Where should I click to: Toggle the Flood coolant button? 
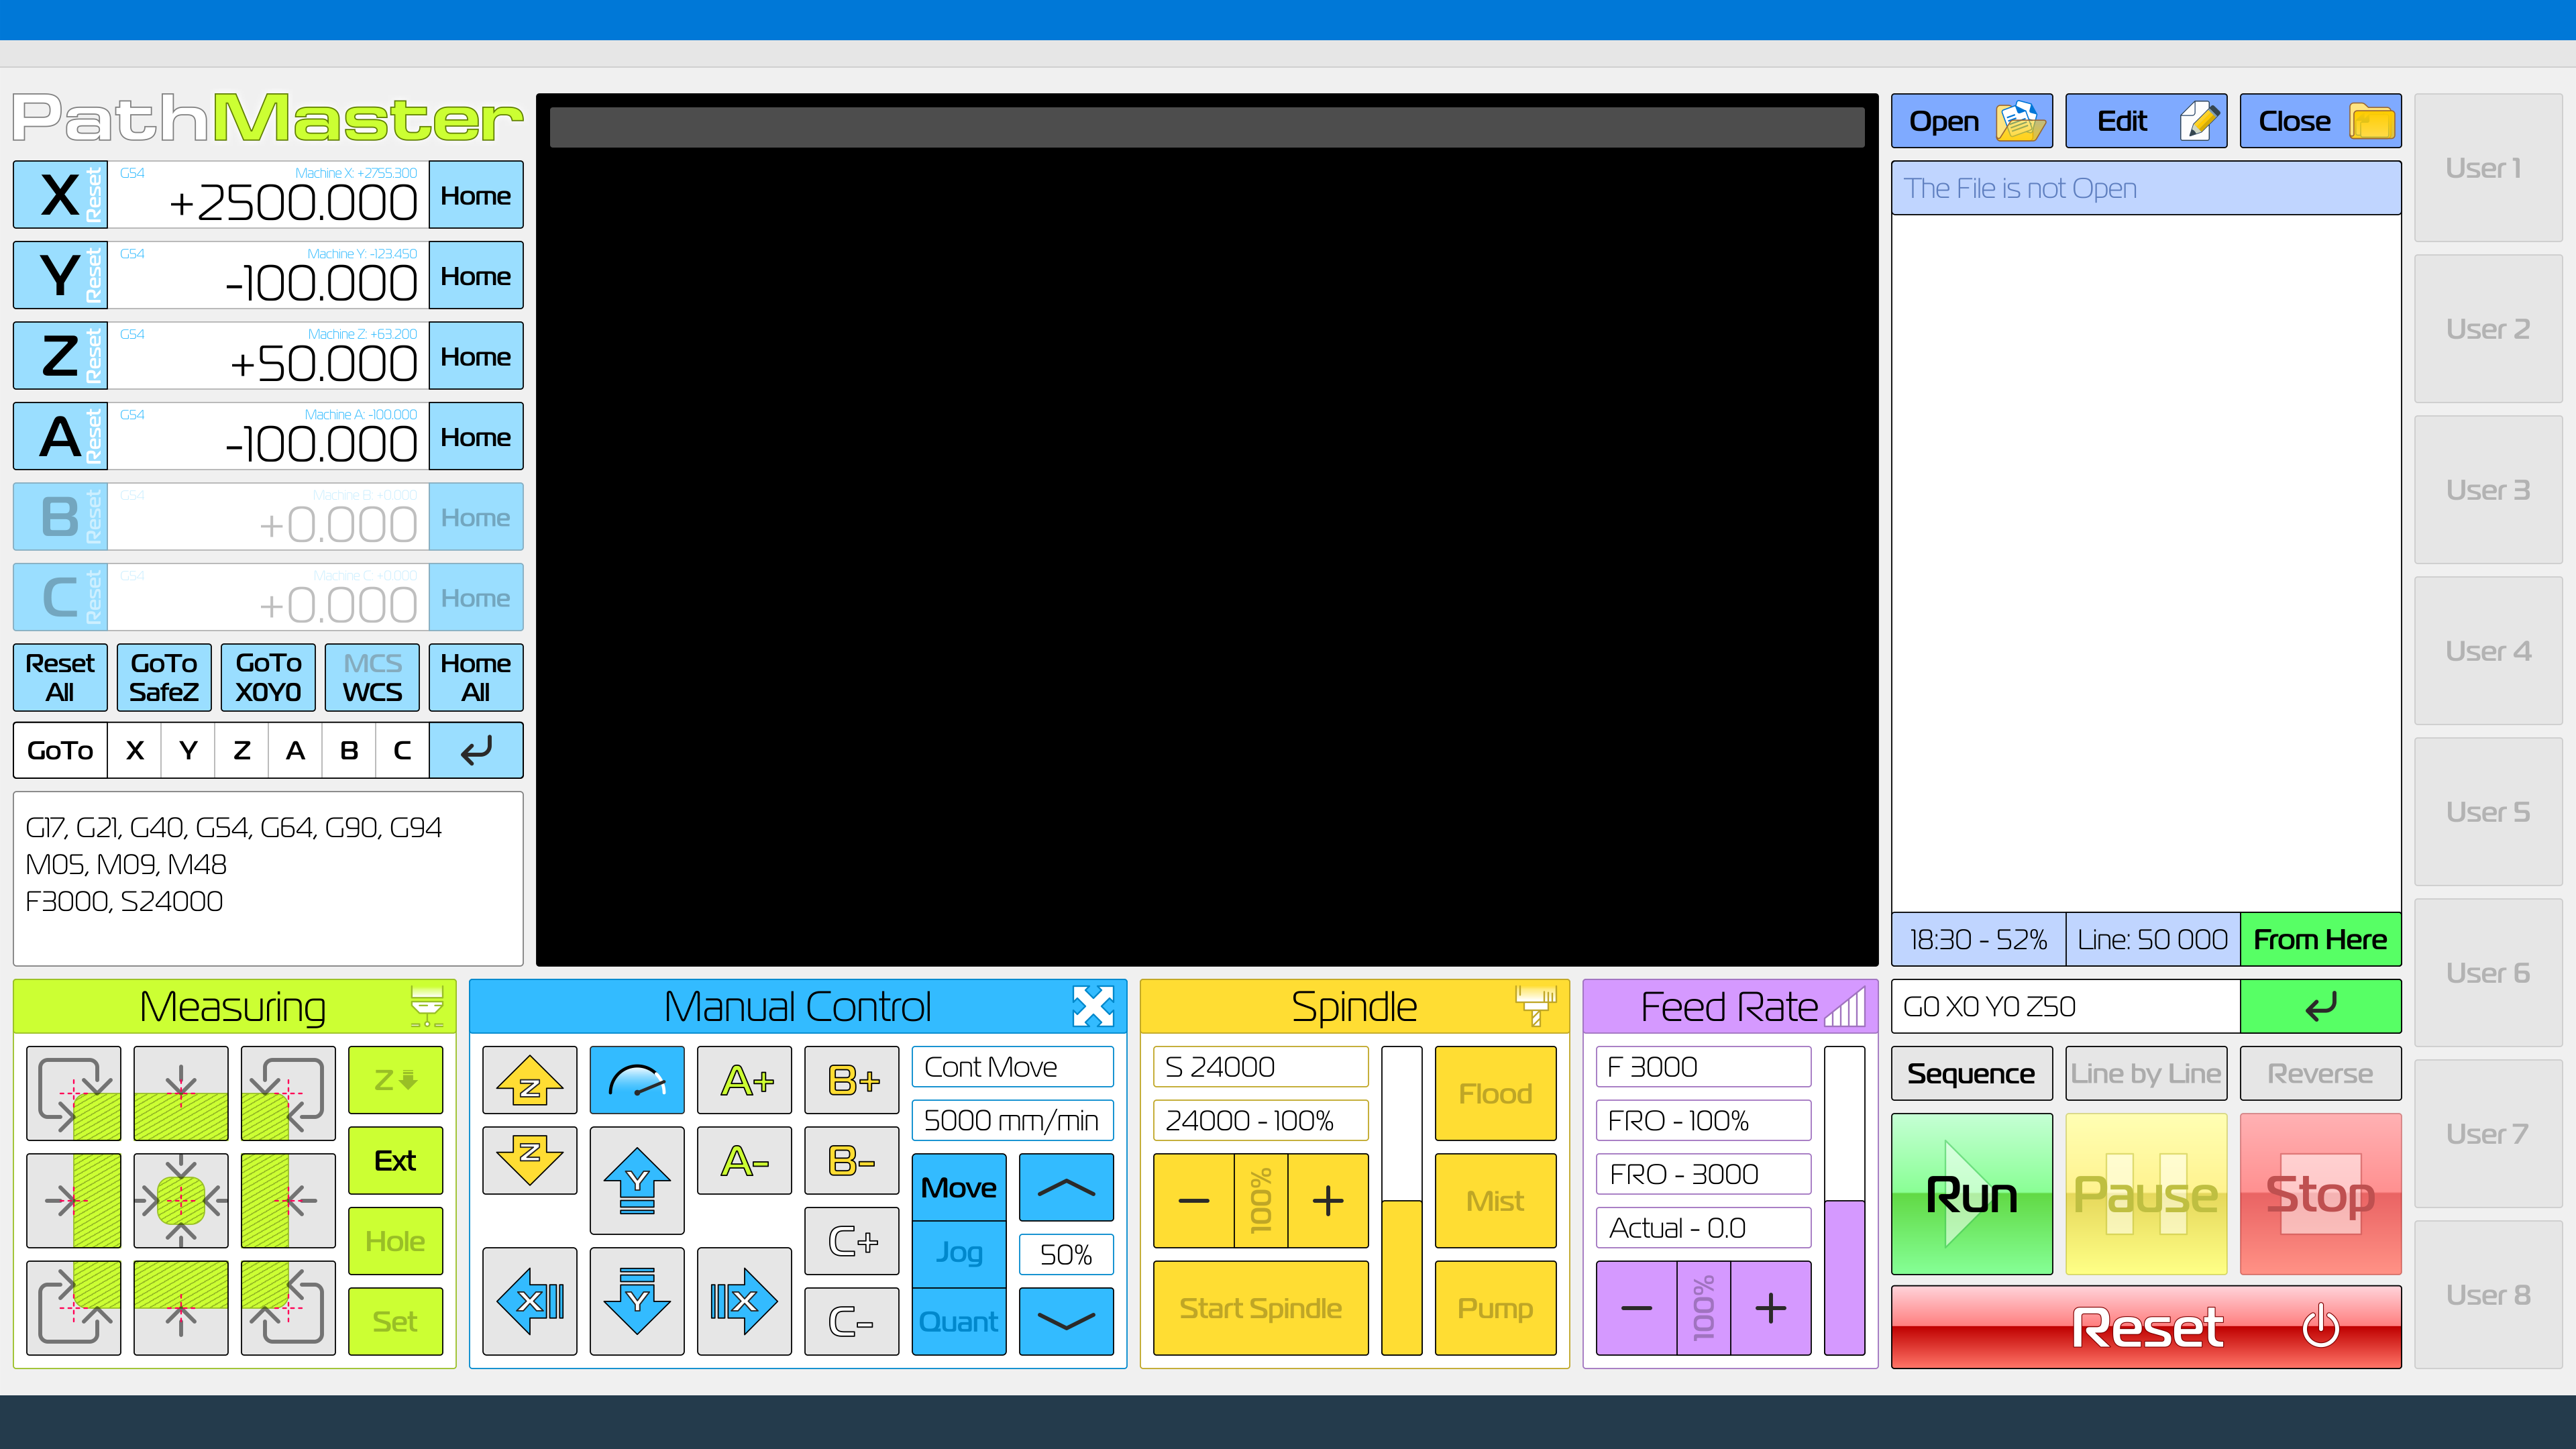click(x=1495, y=1093)
